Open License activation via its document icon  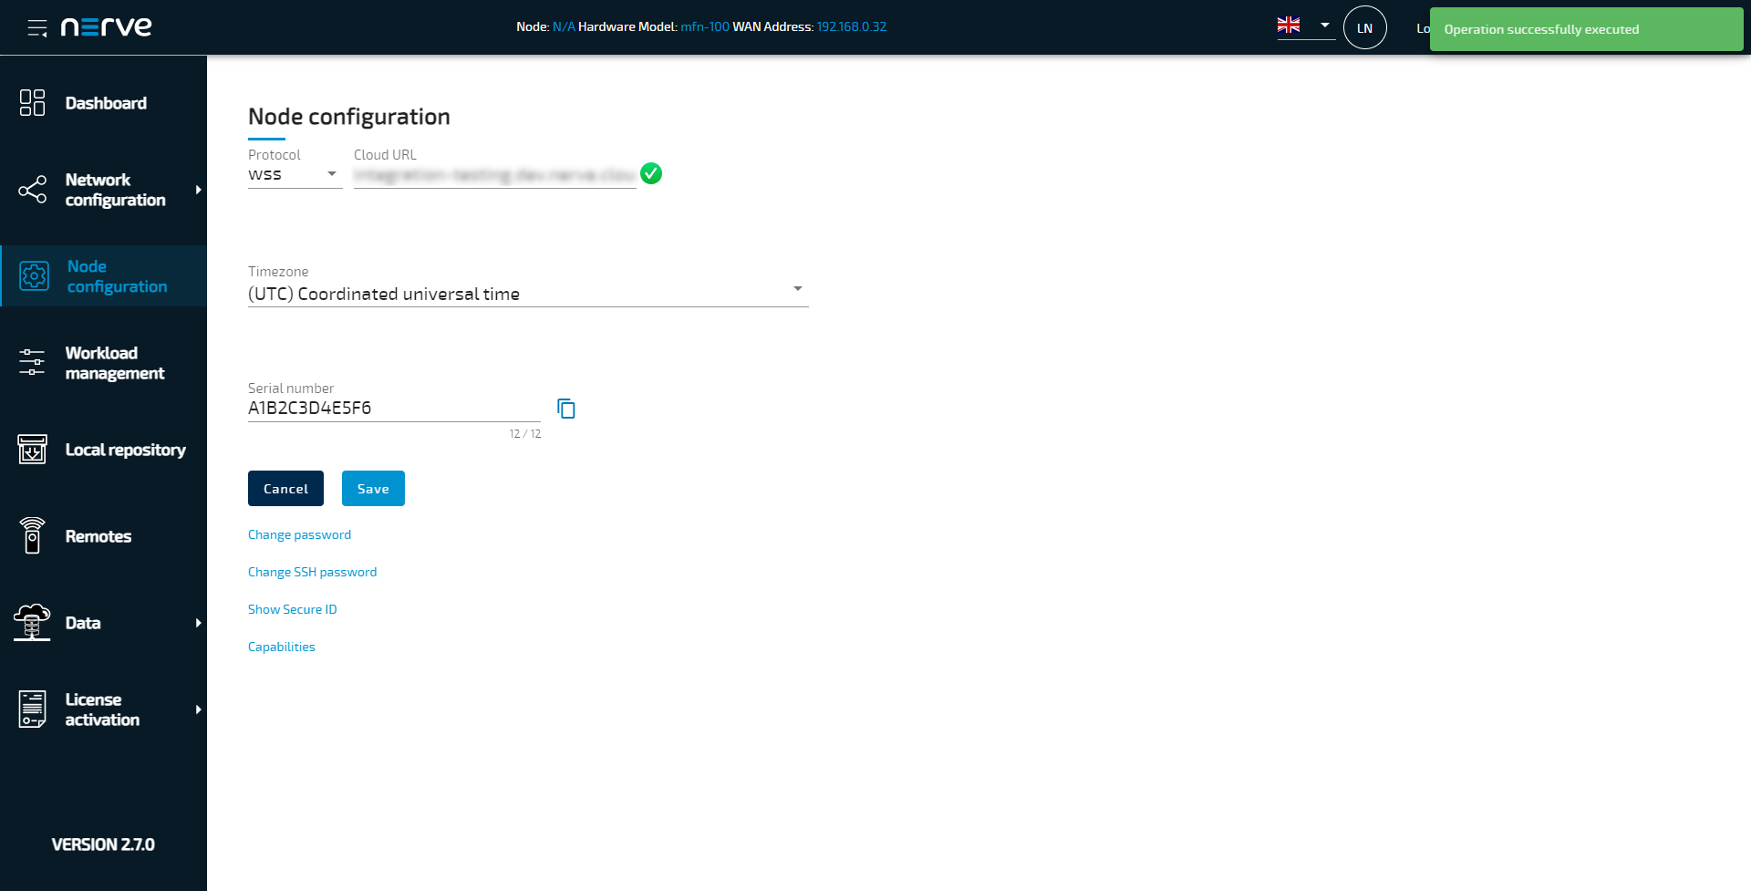(x=32, y=709)
